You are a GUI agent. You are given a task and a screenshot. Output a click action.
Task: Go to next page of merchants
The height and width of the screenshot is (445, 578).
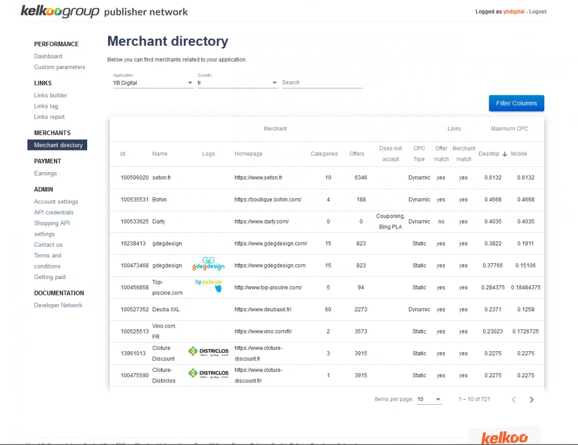531,399
